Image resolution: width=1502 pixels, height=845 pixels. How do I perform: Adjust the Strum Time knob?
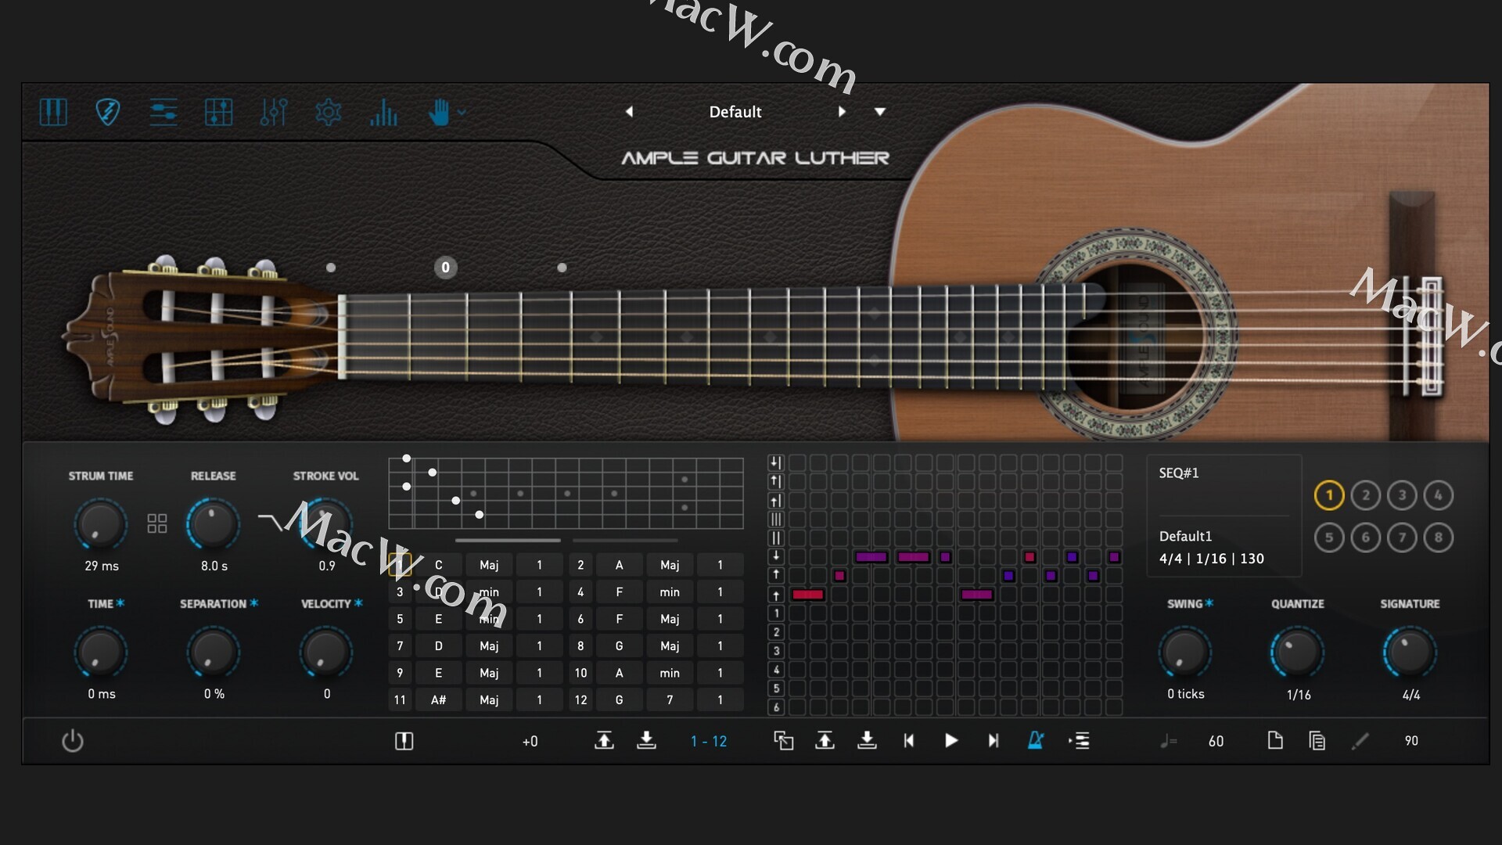pos(101,523)
